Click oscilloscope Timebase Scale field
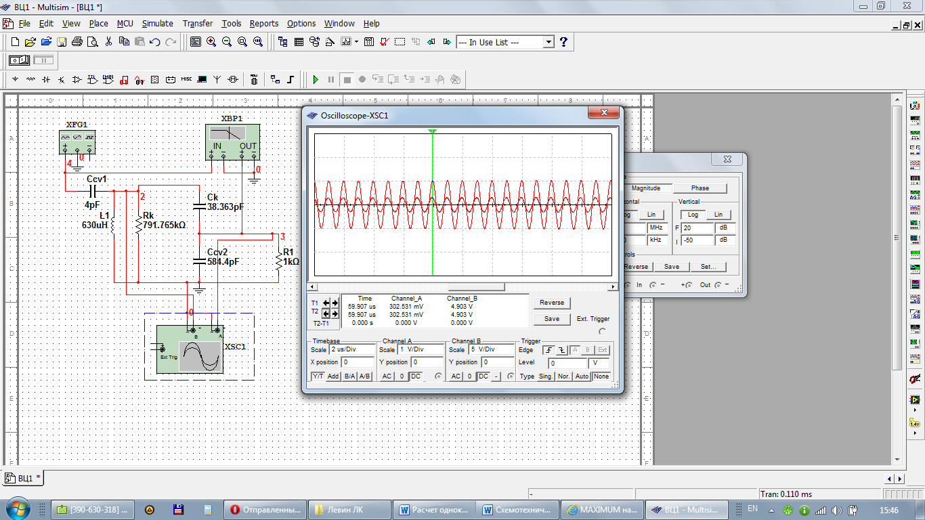 (351, 350)
